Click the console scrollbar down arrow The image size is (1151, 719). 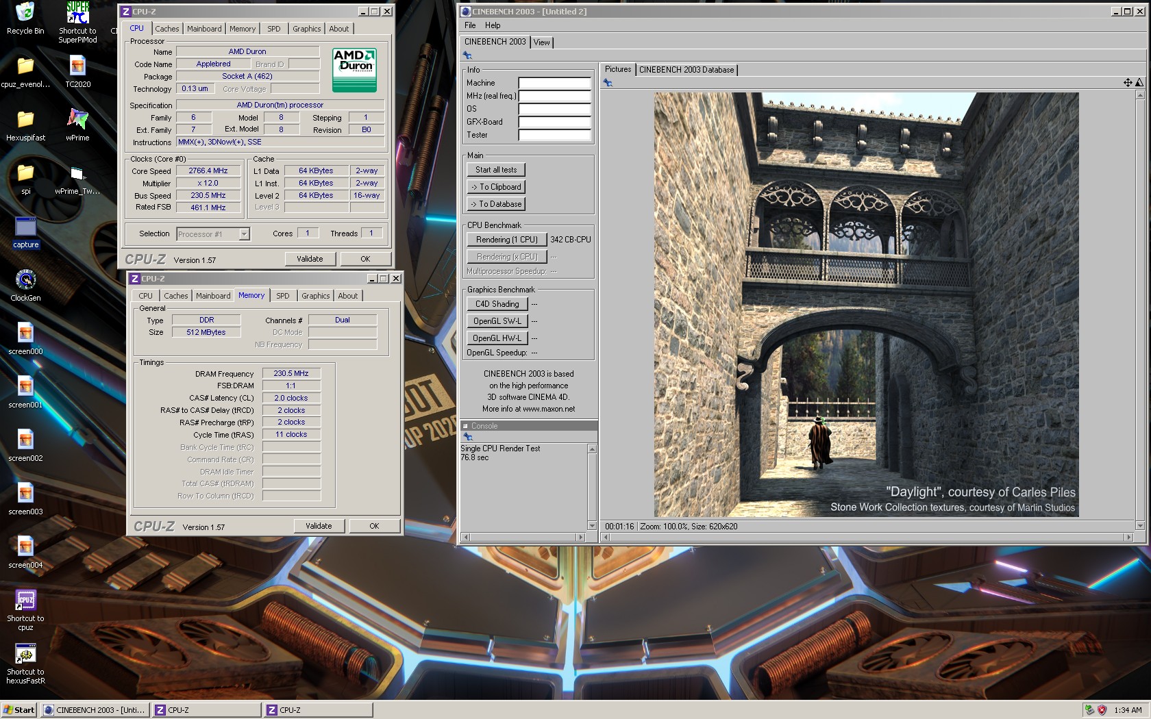[592, 526]
